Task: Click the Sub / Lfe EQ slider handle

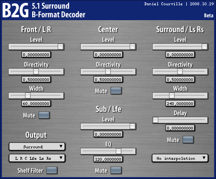Action: 119,151
